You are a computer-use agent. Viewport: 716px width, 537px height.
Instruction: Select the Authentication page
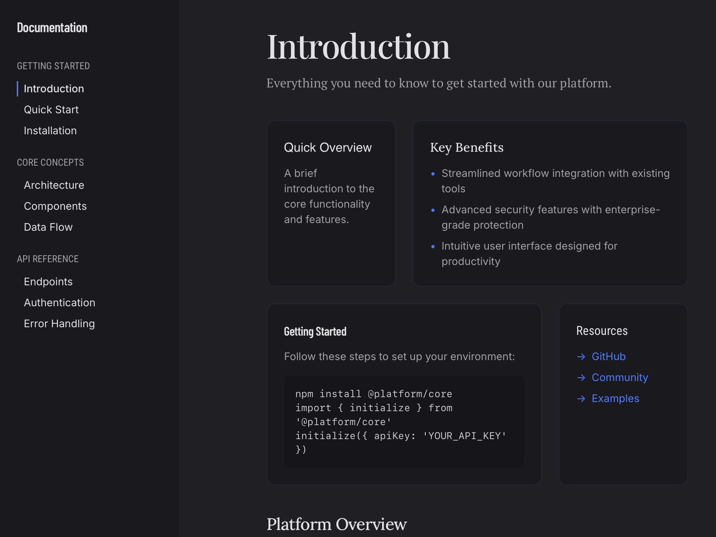59,302
